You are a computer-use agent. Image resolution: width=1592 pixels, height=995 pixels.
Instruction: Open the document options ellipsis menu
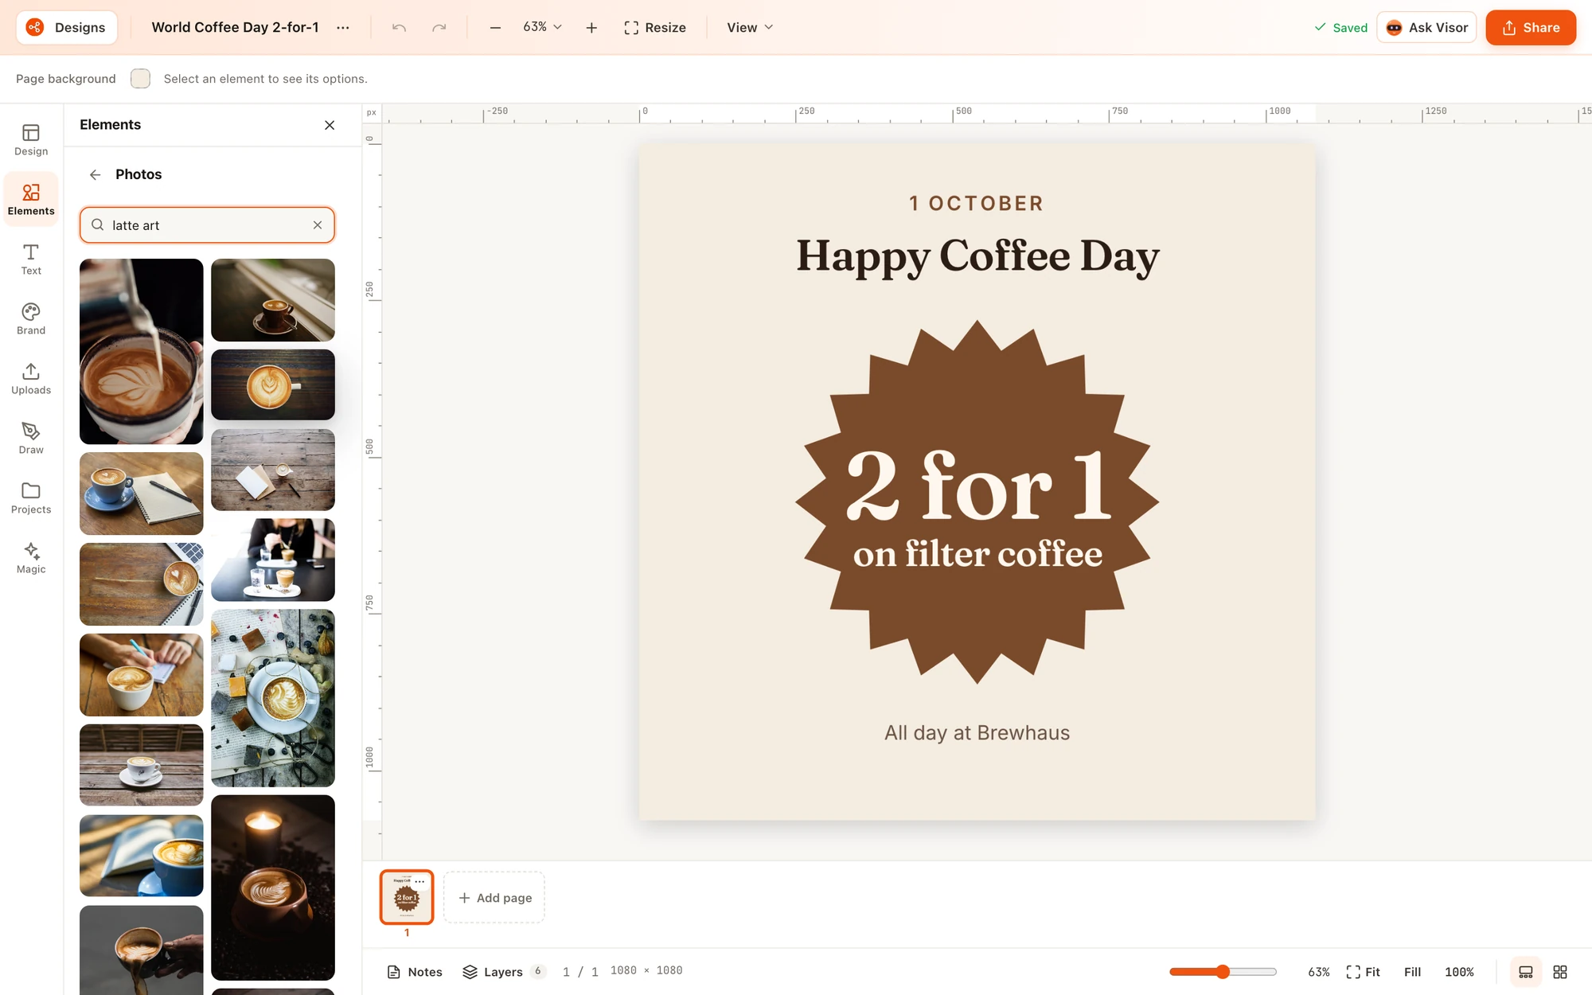tap(343, 27)
